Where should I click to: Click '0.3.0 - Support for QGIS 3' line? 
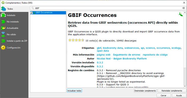[x=113, y=85]
